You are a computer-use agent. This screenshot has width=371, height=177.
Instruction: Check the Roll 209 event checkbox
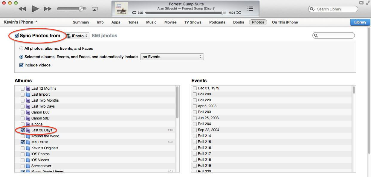click(195, 94)
